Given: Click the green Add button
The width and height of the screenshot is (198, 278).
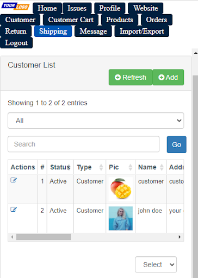Looking at the screenshot, I should coord(168,77).
